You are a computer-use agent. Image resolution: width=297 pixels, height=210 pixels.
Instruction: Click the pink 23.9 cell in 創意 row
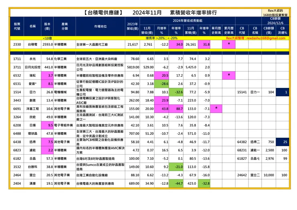(162, 100)
